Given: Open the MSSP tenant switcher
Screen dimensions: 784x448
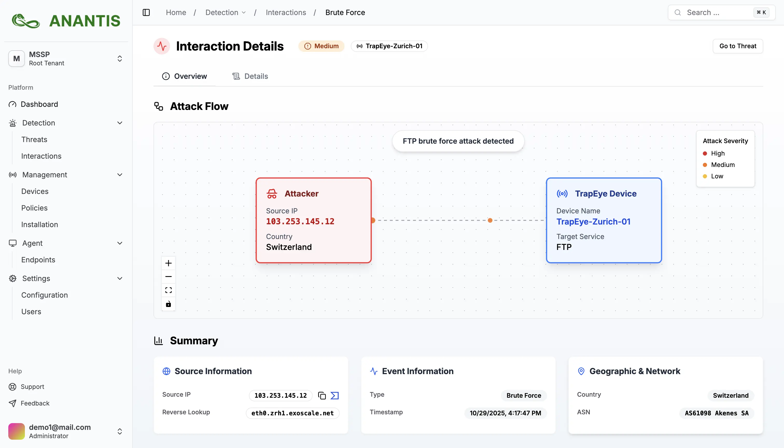Looking at the screenshot, I should pyautogui.click(x=120, y=58).
